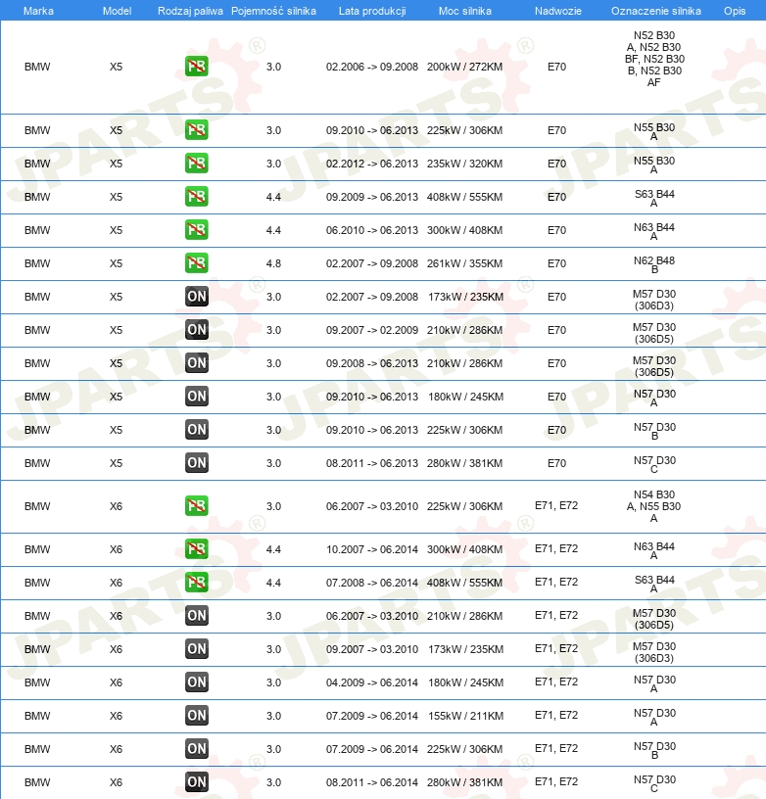
Task: Click the PB fuel icon in the X5 408kW / 555KM row
Action: click(x=196, y=197)
